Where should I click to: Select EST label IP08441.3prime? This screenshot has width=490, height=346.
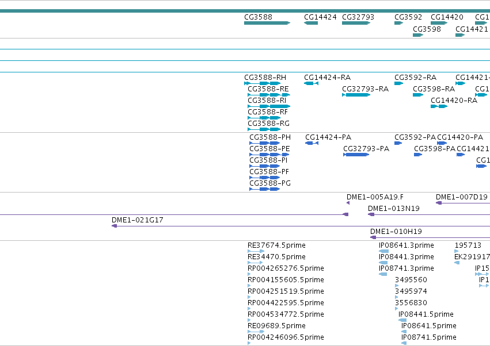tap(407, 257)
